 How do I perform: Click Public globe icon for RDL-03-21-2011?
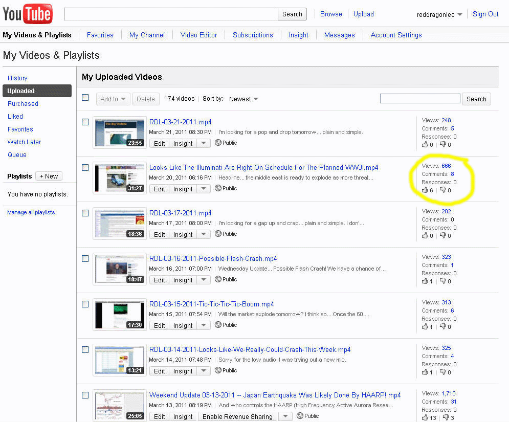218,143
